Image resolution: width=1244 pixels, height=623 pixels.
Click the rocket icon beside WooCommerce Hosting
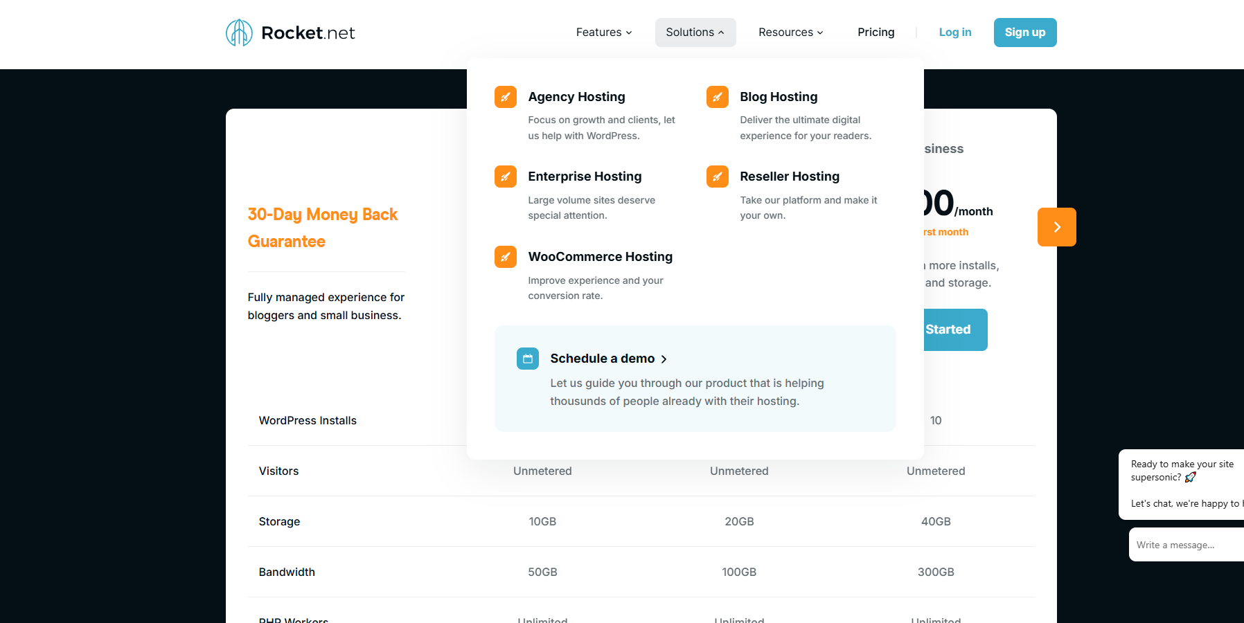coord(505,257)
